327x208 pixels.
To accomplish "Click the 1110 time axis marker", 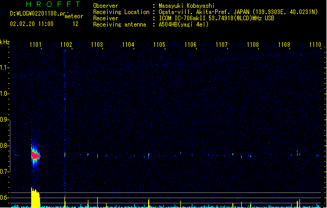I will click(x=315, y=45).
